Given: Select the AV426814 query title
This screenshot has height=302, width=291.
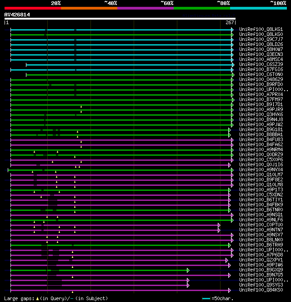Looking at the screenshot, I should (17, 15).
